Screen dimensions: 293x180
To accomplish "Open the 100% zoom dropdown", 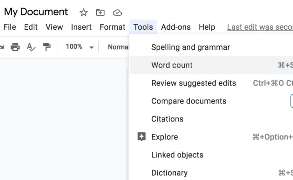I will (79, 47).
